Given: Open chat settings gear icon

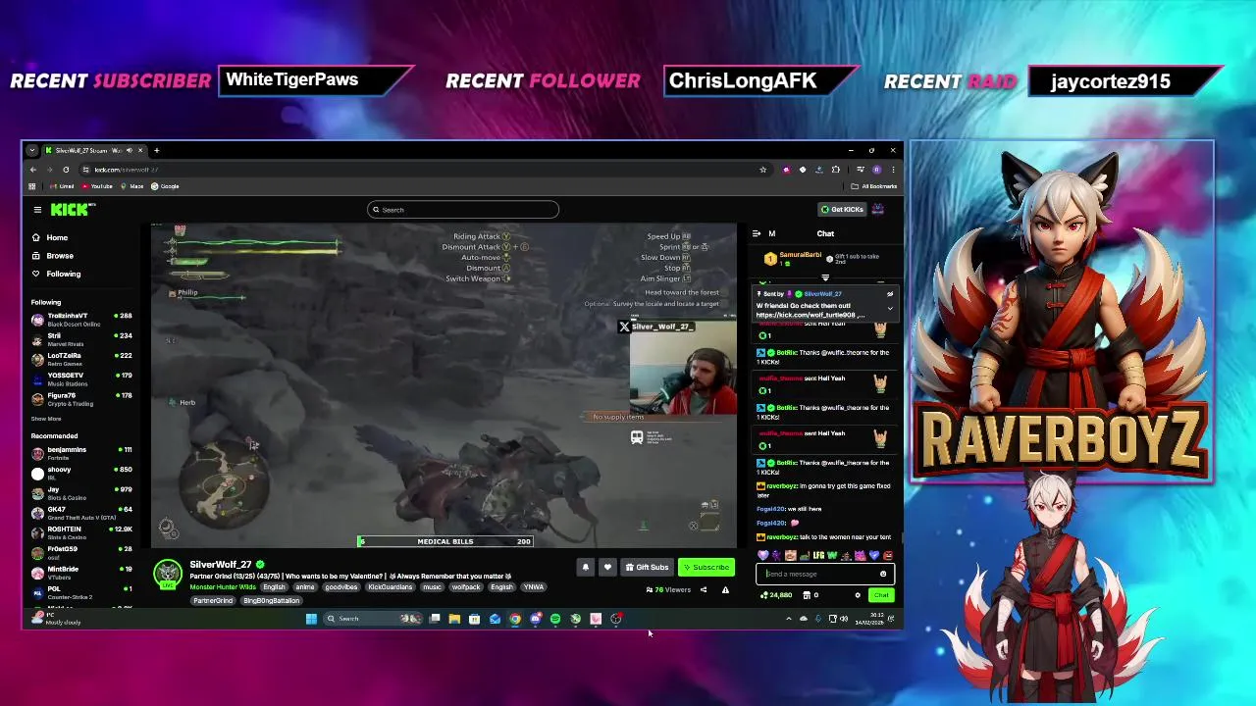Looking at the screenshot, I should pyautogui.click(x=858, y=595).
